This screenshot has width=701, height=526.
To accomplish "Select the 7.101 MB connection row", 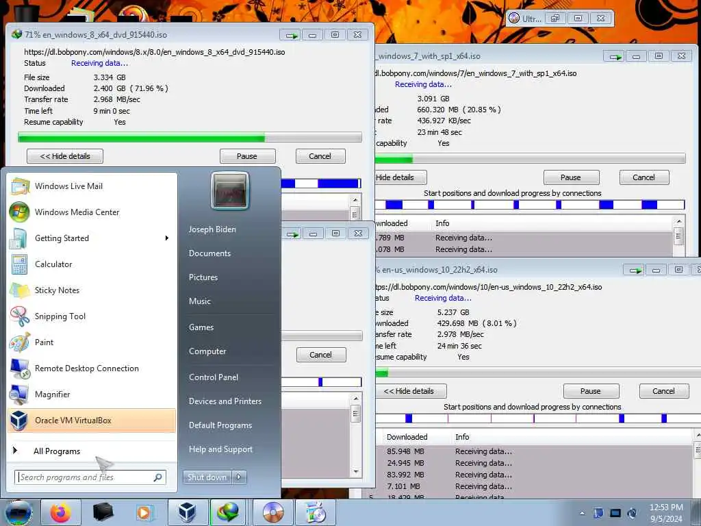I will click(x=534, y=487).
